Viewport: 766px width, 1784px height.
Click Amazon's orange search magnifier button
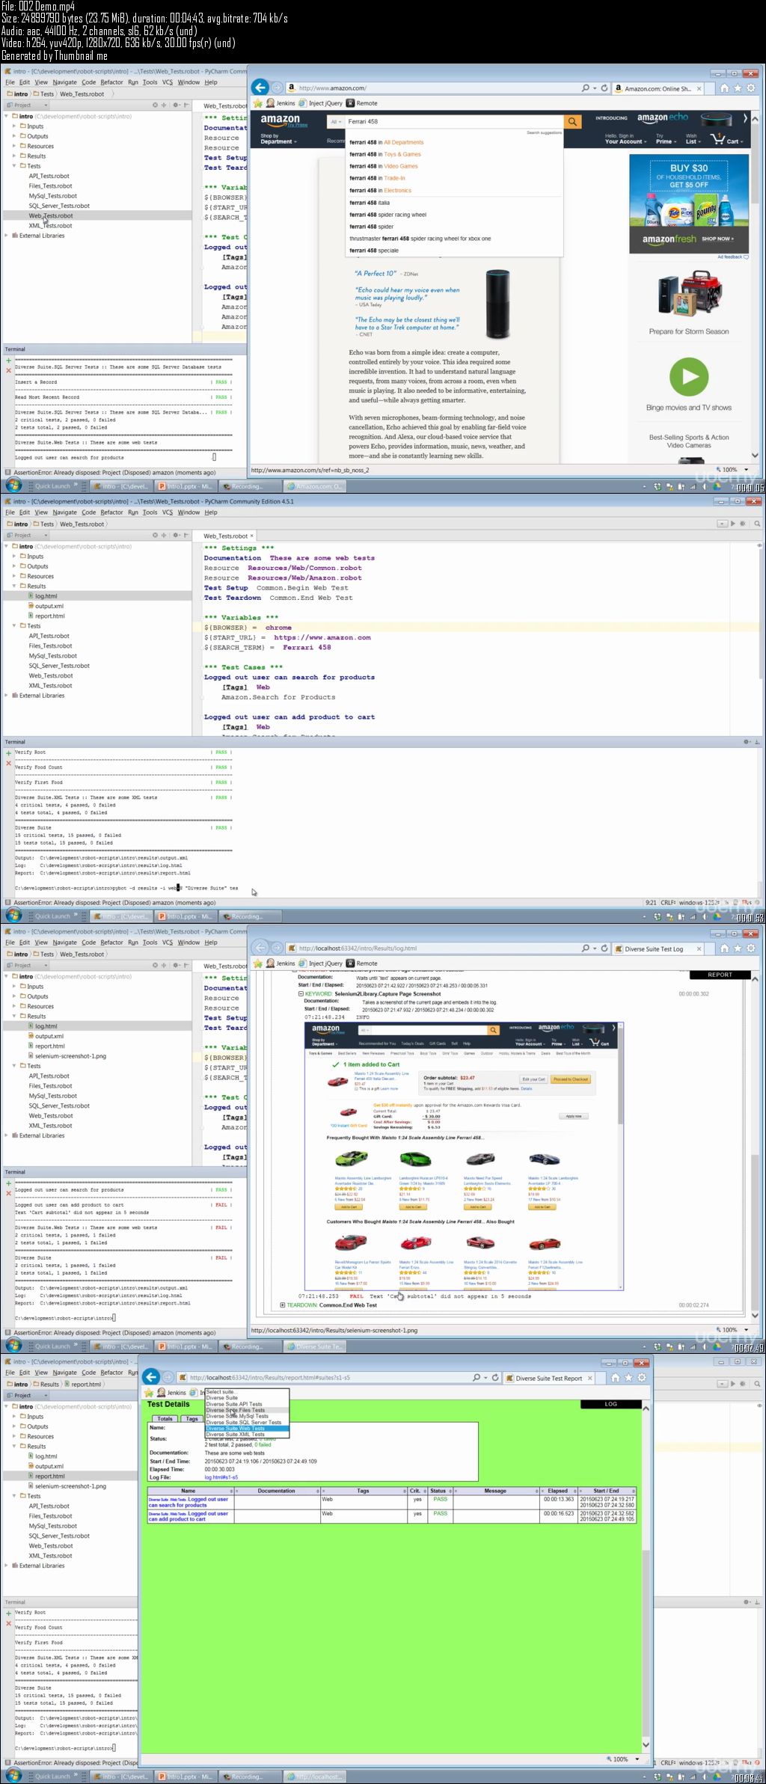click(x=572, y=122)
